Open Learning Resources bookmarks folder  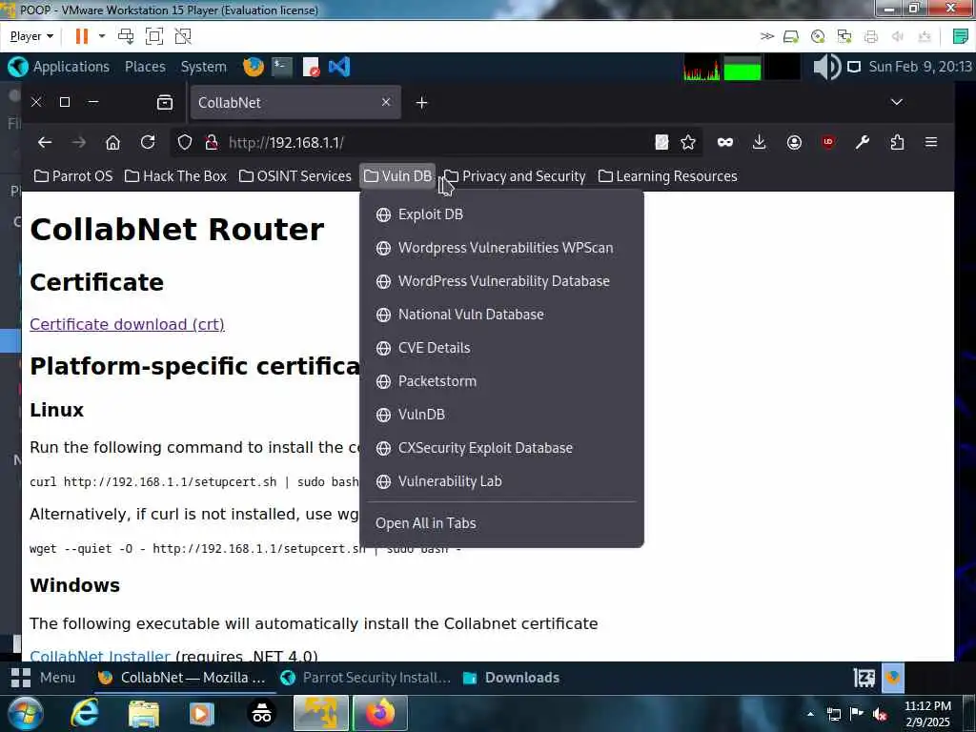tap(668, 176)
